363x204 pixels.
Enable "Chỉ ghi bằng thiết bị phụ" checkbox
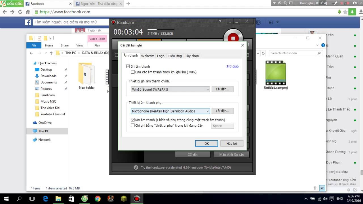coord(133,125)
